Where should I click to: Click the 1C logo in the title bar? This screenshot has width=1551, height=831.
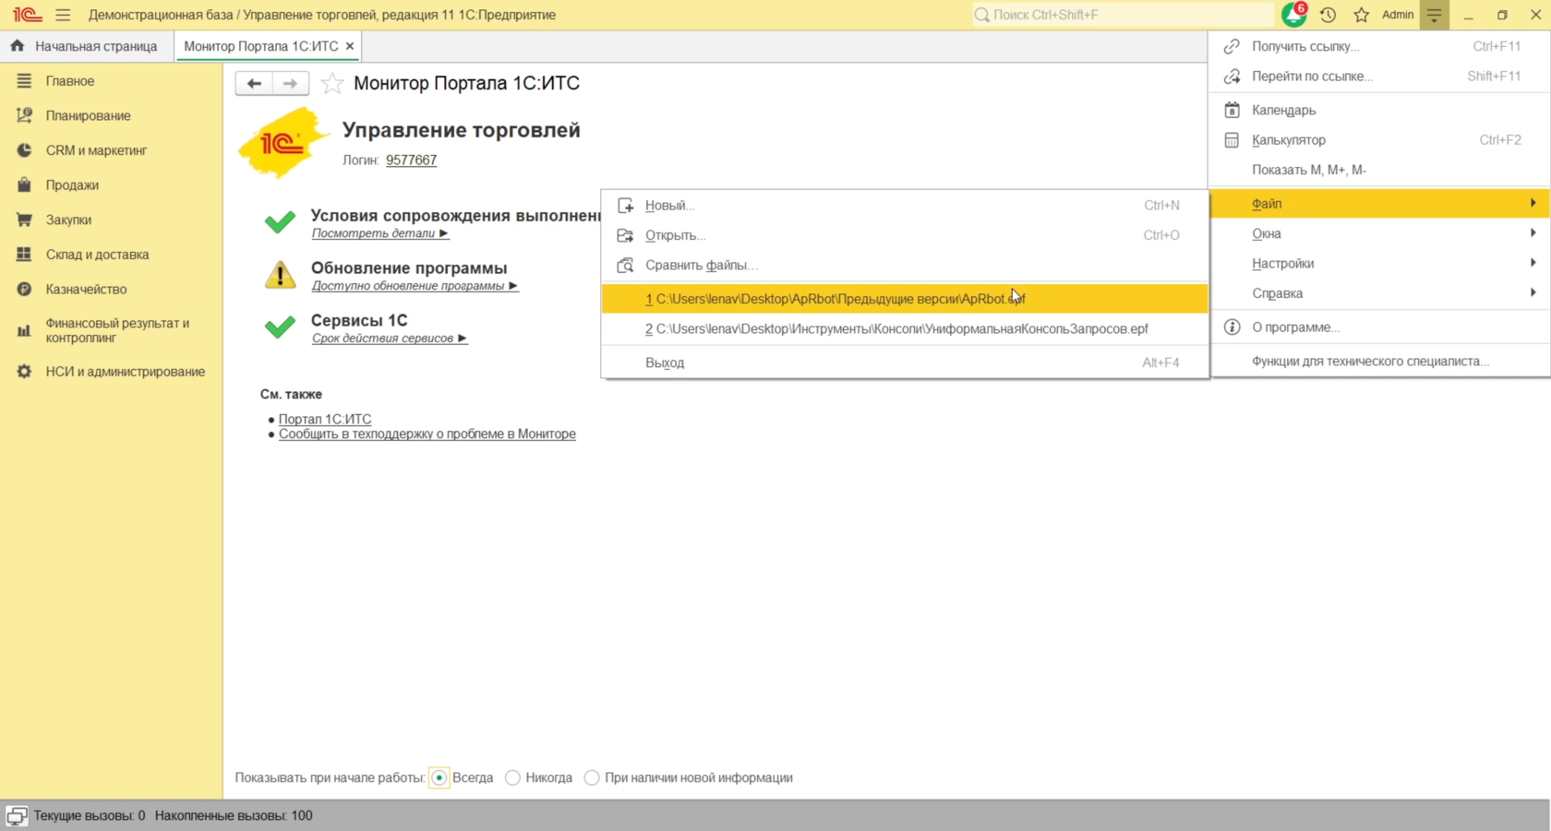click(27, 15)
